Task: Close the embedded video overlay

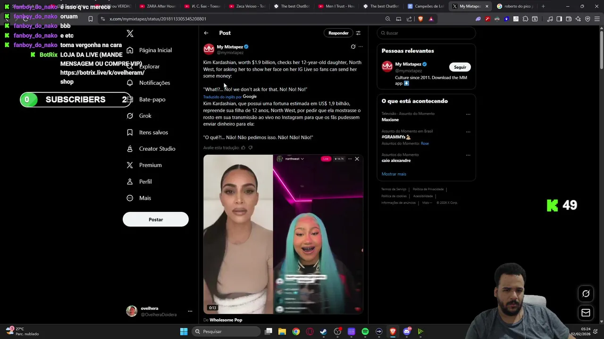Action: point(357,159)
